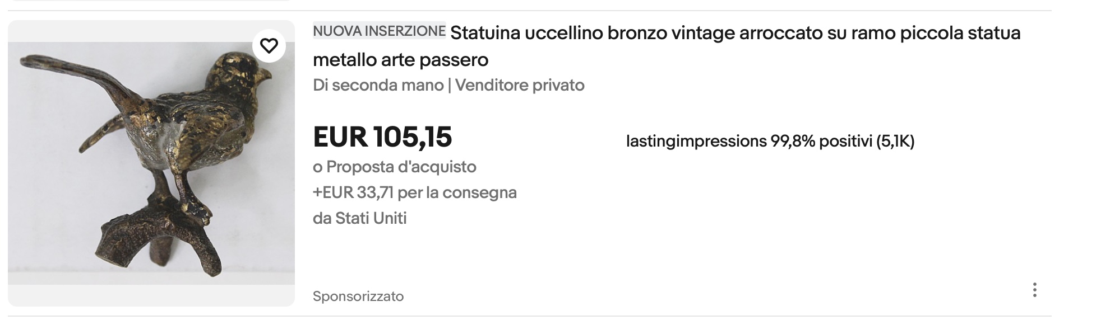Screen dimensions: 1110x320
Task: Click the "(5,1K)" feedback count
Action: (895, 142)
